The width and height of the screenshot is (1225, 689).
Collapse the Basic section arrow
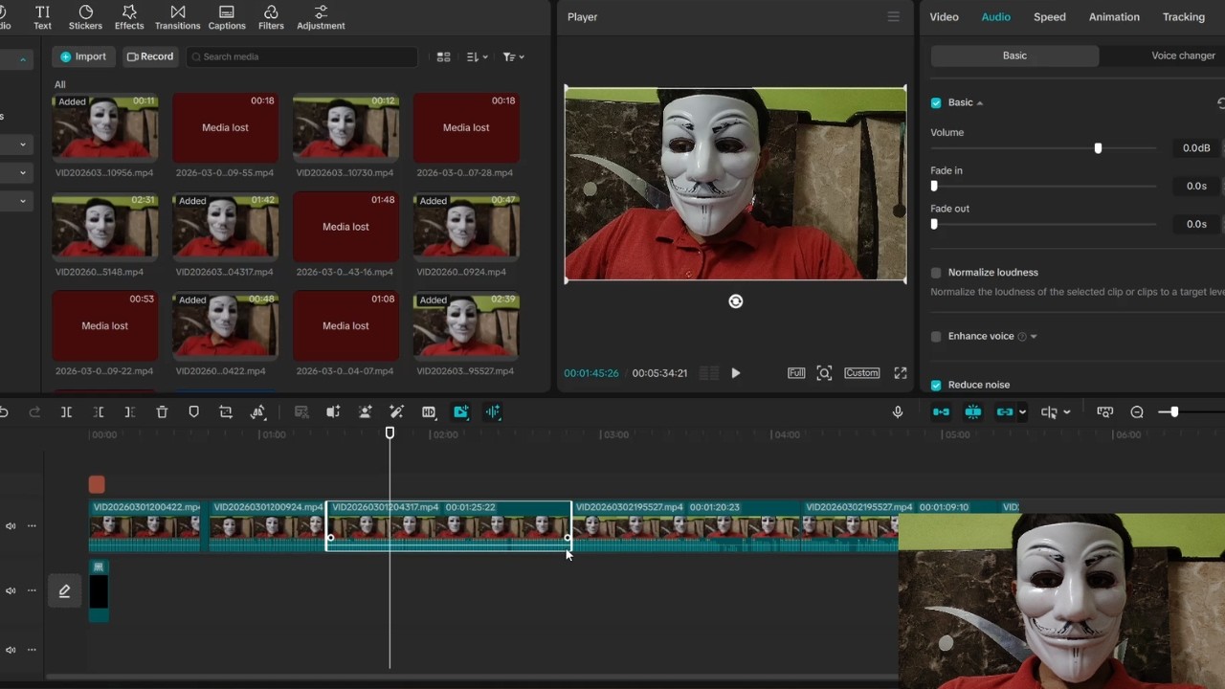[x=979, y=103]
